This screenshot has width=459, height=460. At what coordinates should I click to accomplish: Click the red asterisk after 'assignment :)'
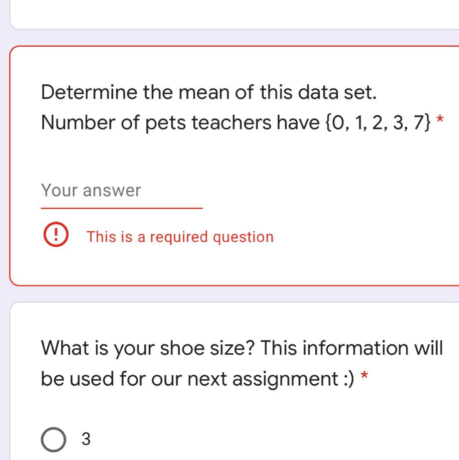[x=365, y=376]
